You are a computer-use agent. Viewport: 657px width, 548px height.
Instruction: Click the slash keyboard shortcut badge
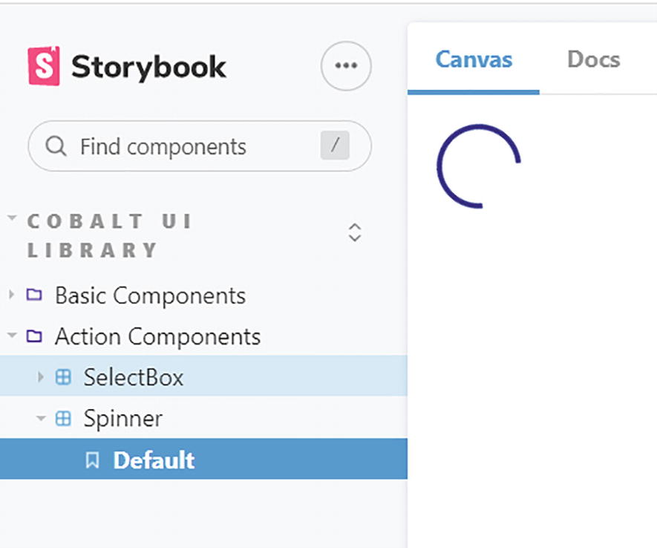click(x=335, y=146)
